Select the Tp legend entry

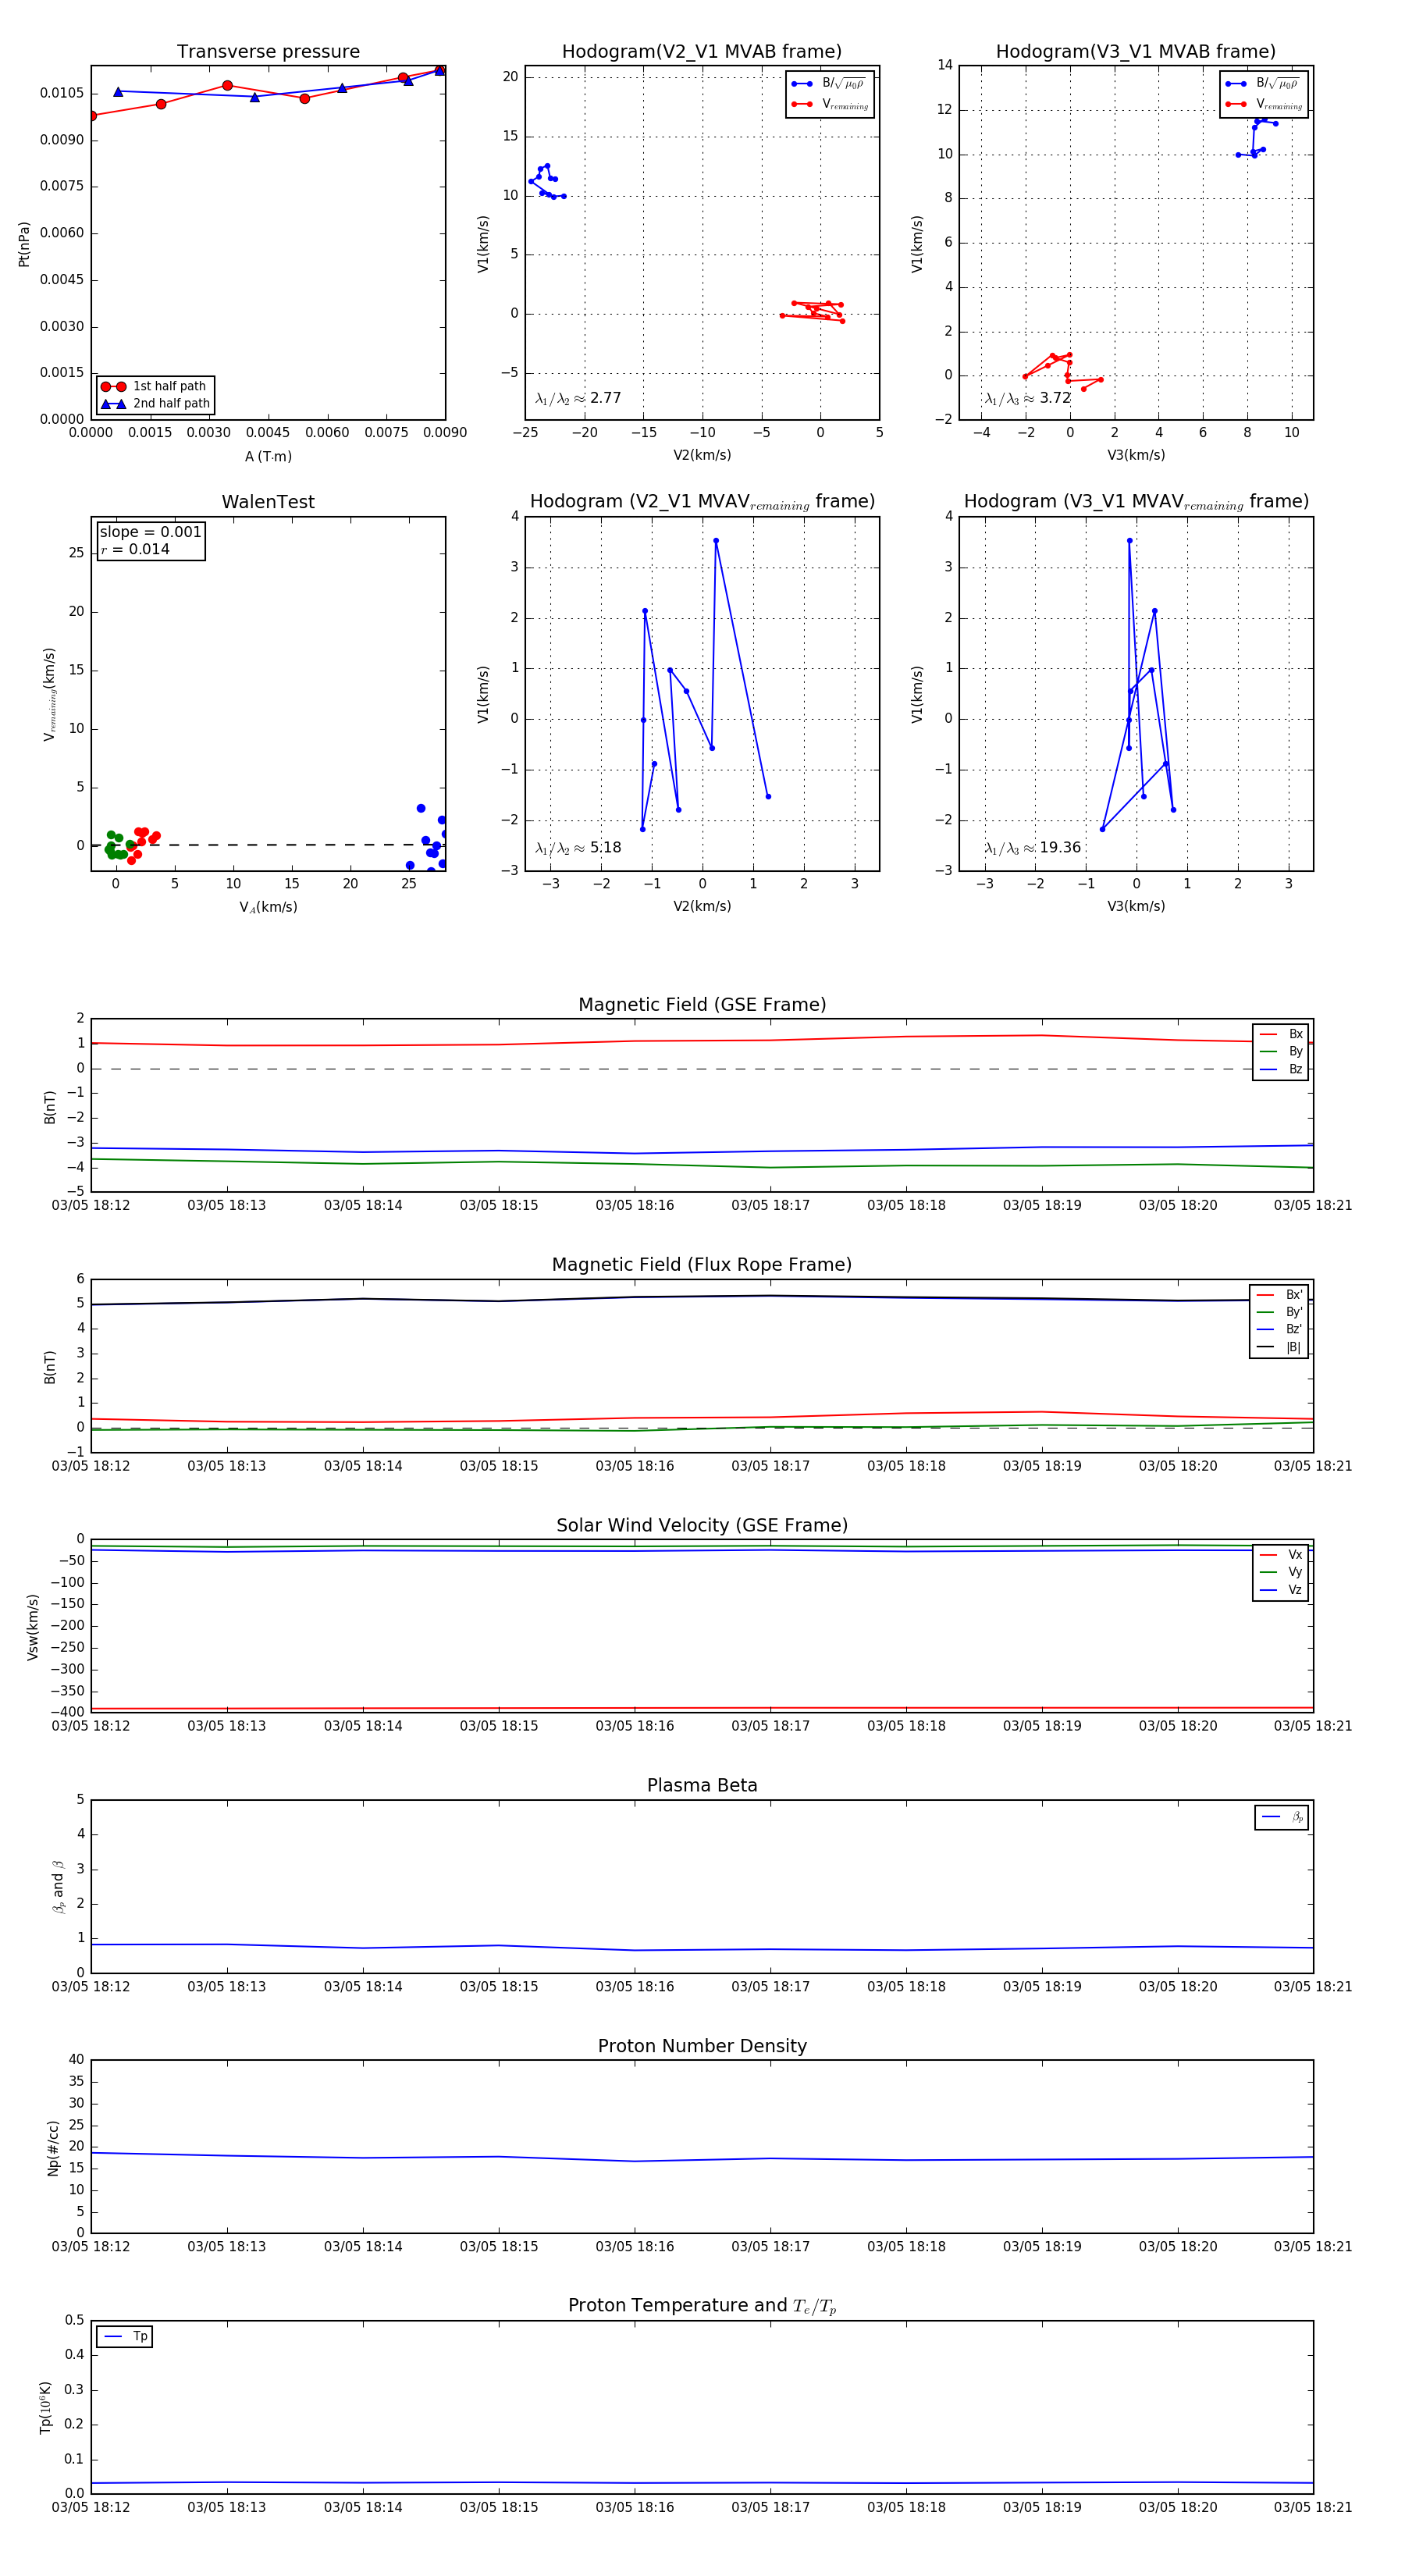(125, 2336)
